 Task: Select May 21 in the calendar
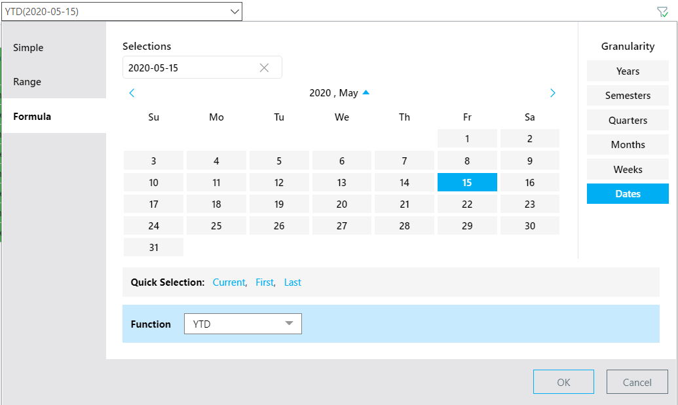click(x=404, y=204)
